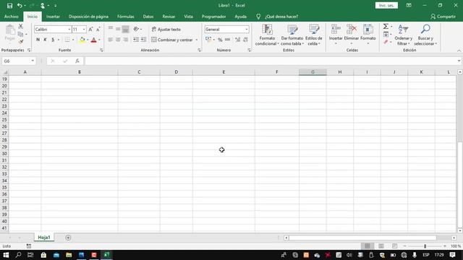Switch to the Programador tab
The width and height of the screenshot is (463, 260).
point(213,17)
